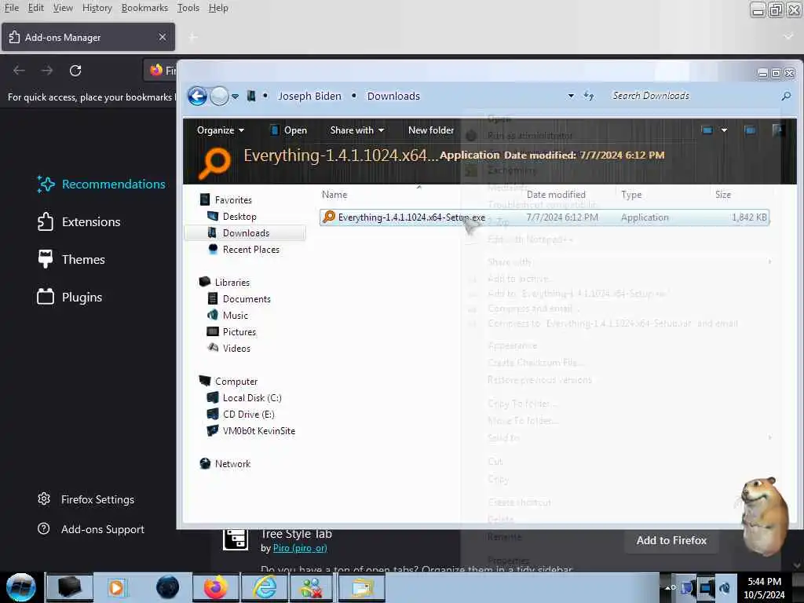Open Firefox from the taskbar
The width and height of the screenshot is (804, 603).
click(216, 587)
